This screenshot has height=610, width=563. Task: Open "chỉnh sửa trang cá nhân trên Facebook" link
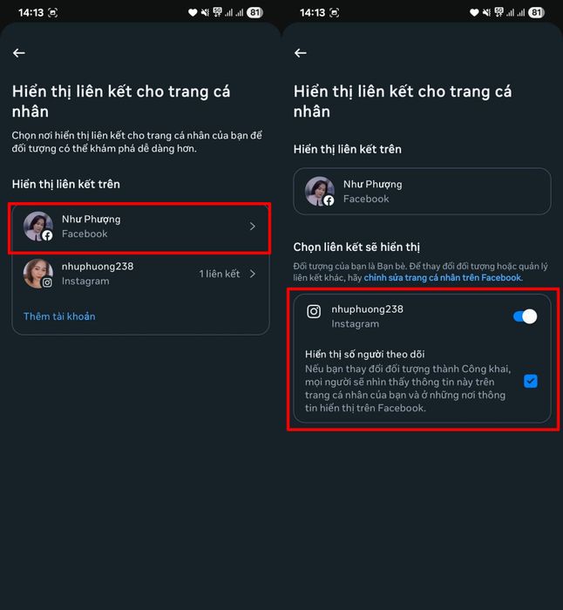[x=442, y=277]
